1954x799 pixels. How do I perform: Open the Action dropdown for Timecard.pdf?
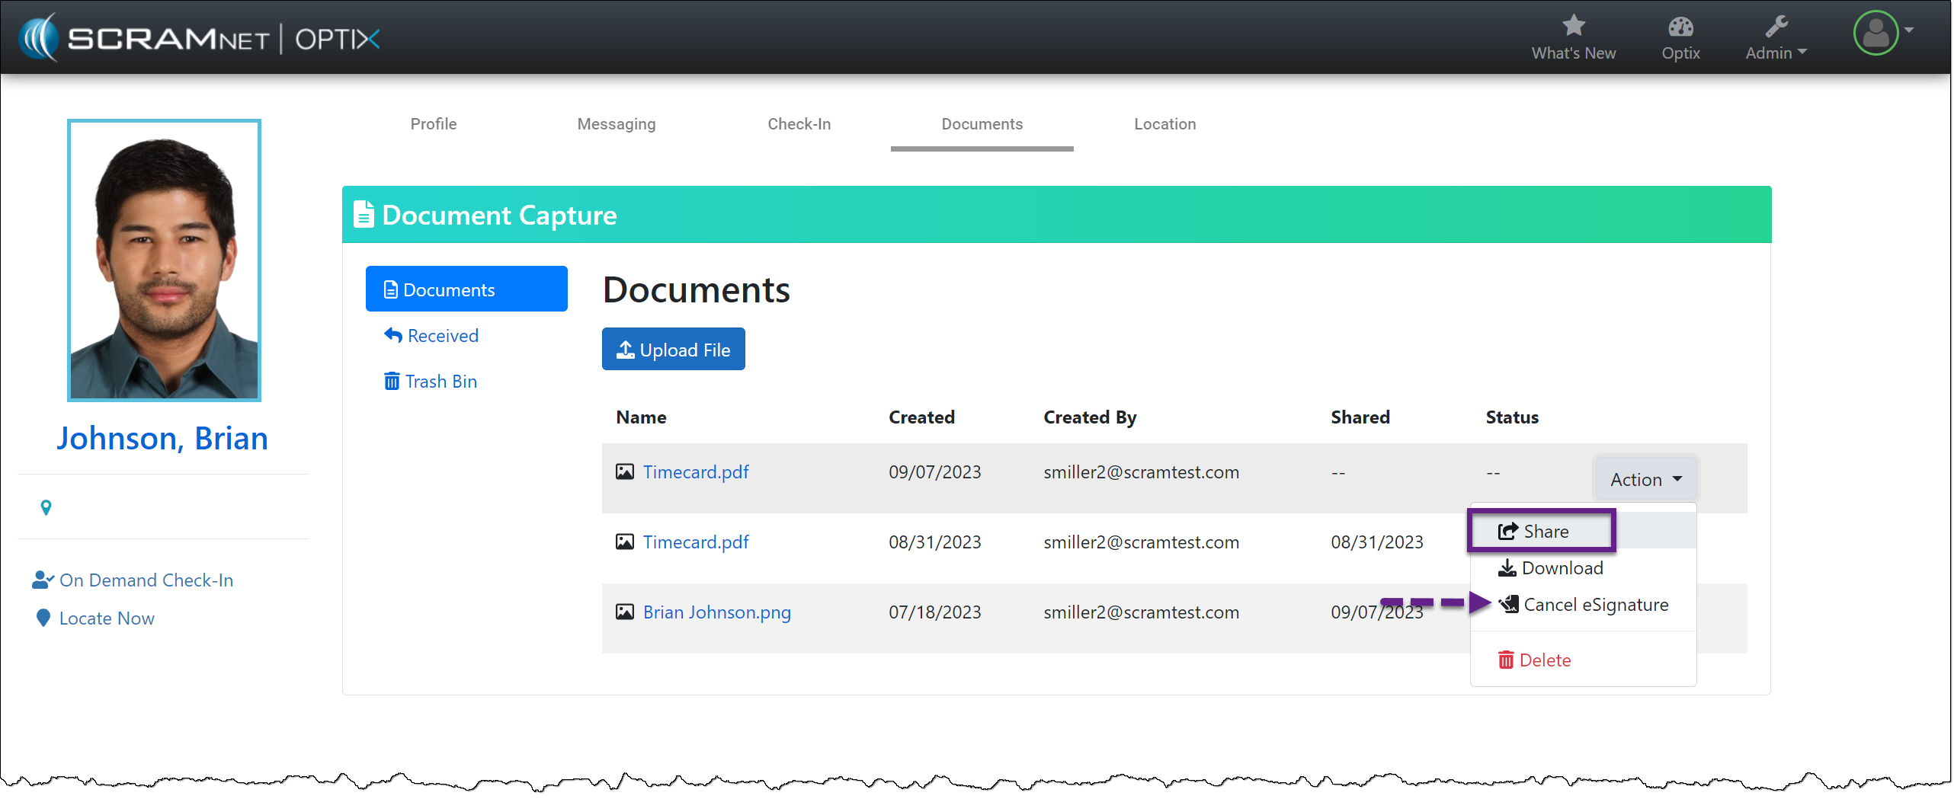pyautogui.click(x=1645, y=479)
